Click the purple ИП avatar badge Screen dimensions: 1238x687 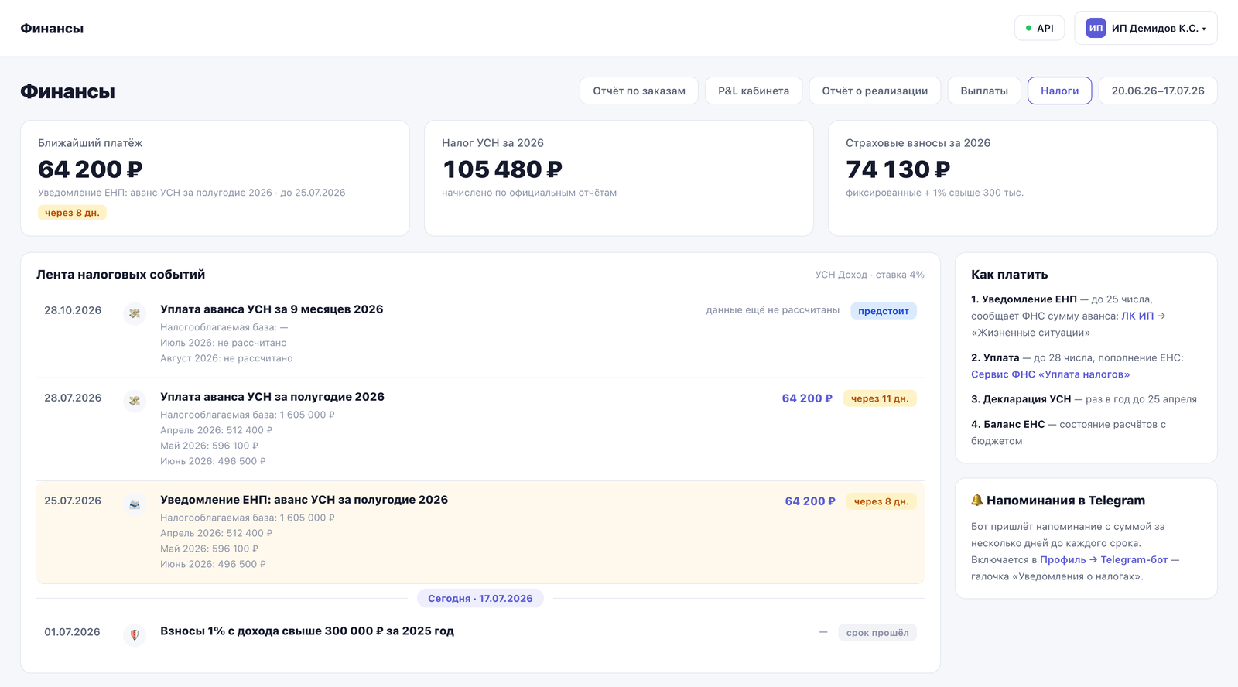point(1096,28)
